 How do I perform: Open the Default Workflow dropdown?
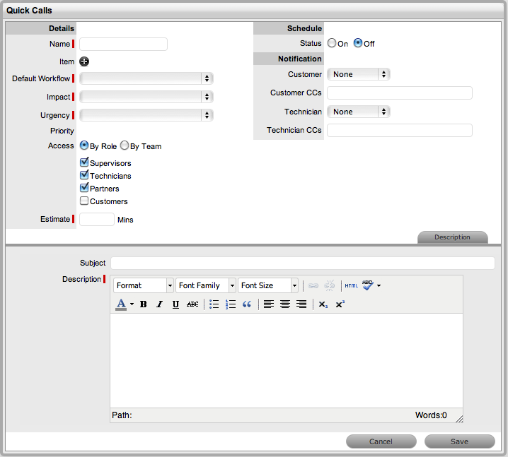tap(146, 78)
